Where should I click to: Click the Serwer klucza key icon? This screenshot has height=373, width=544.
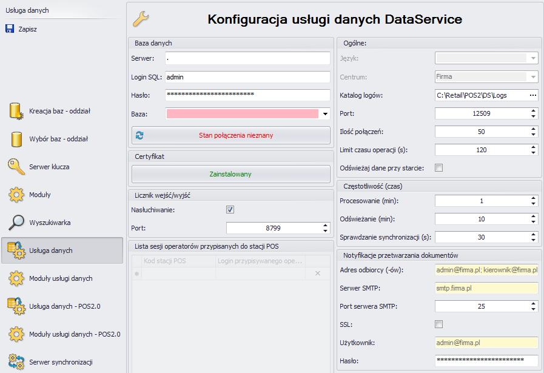click(x=16, y=167)
